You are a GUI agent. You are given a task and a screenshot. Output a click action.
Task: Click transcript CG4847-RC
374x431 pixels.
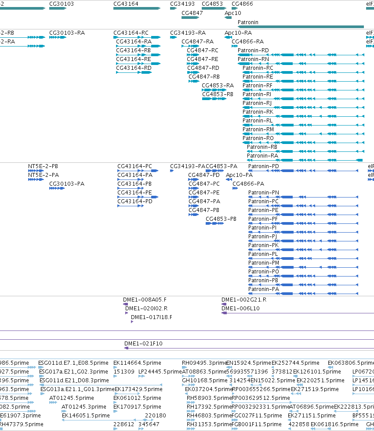pos(203,50)
